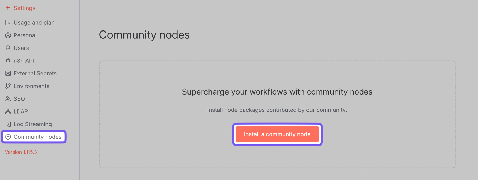Click the Log Streaming arrow icon
Screen dimensions: 478x180
tap(8, 124)
